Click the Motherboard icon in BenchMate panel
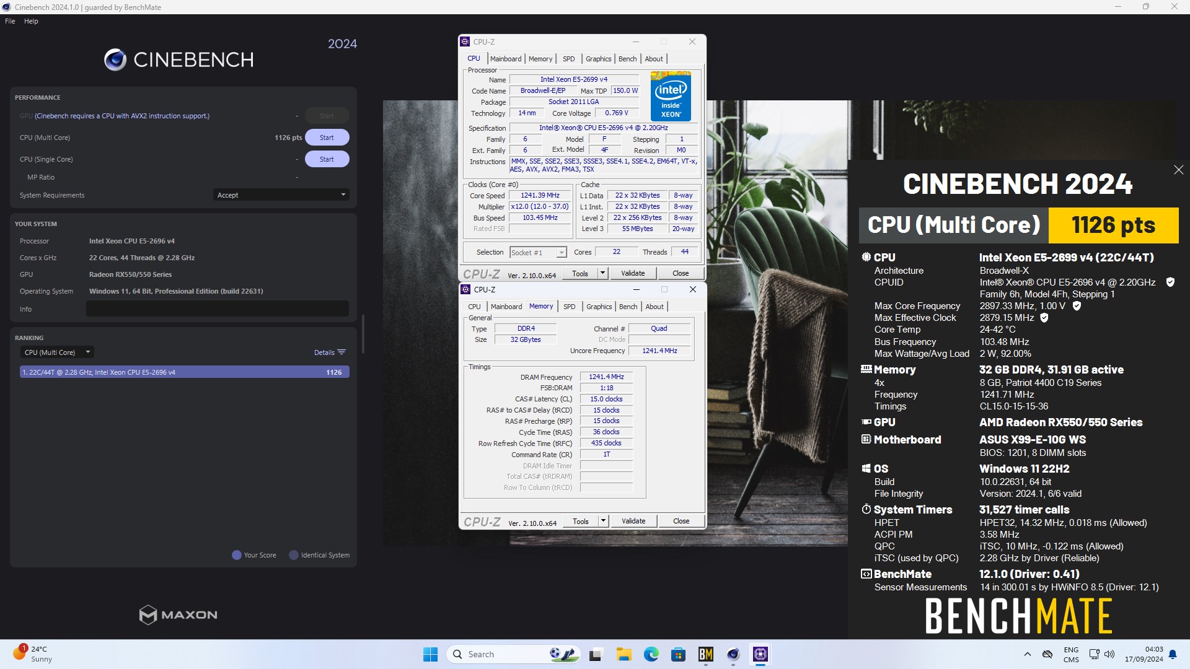 866,439
